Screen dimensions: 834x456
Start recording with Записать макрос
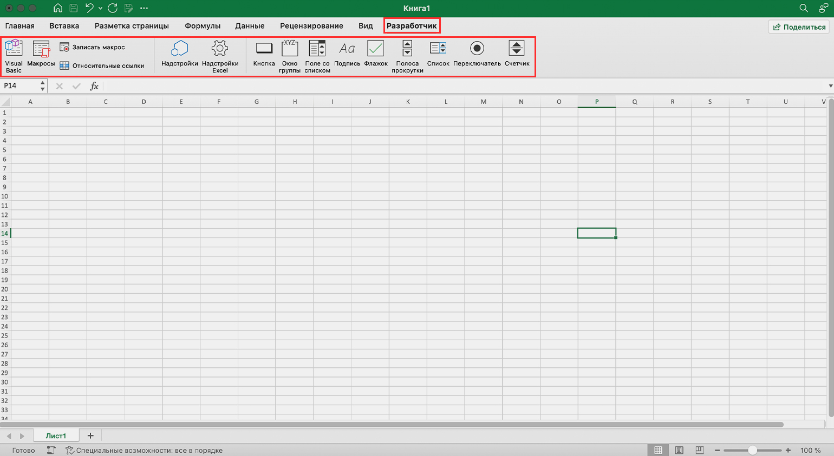(93, 48)
